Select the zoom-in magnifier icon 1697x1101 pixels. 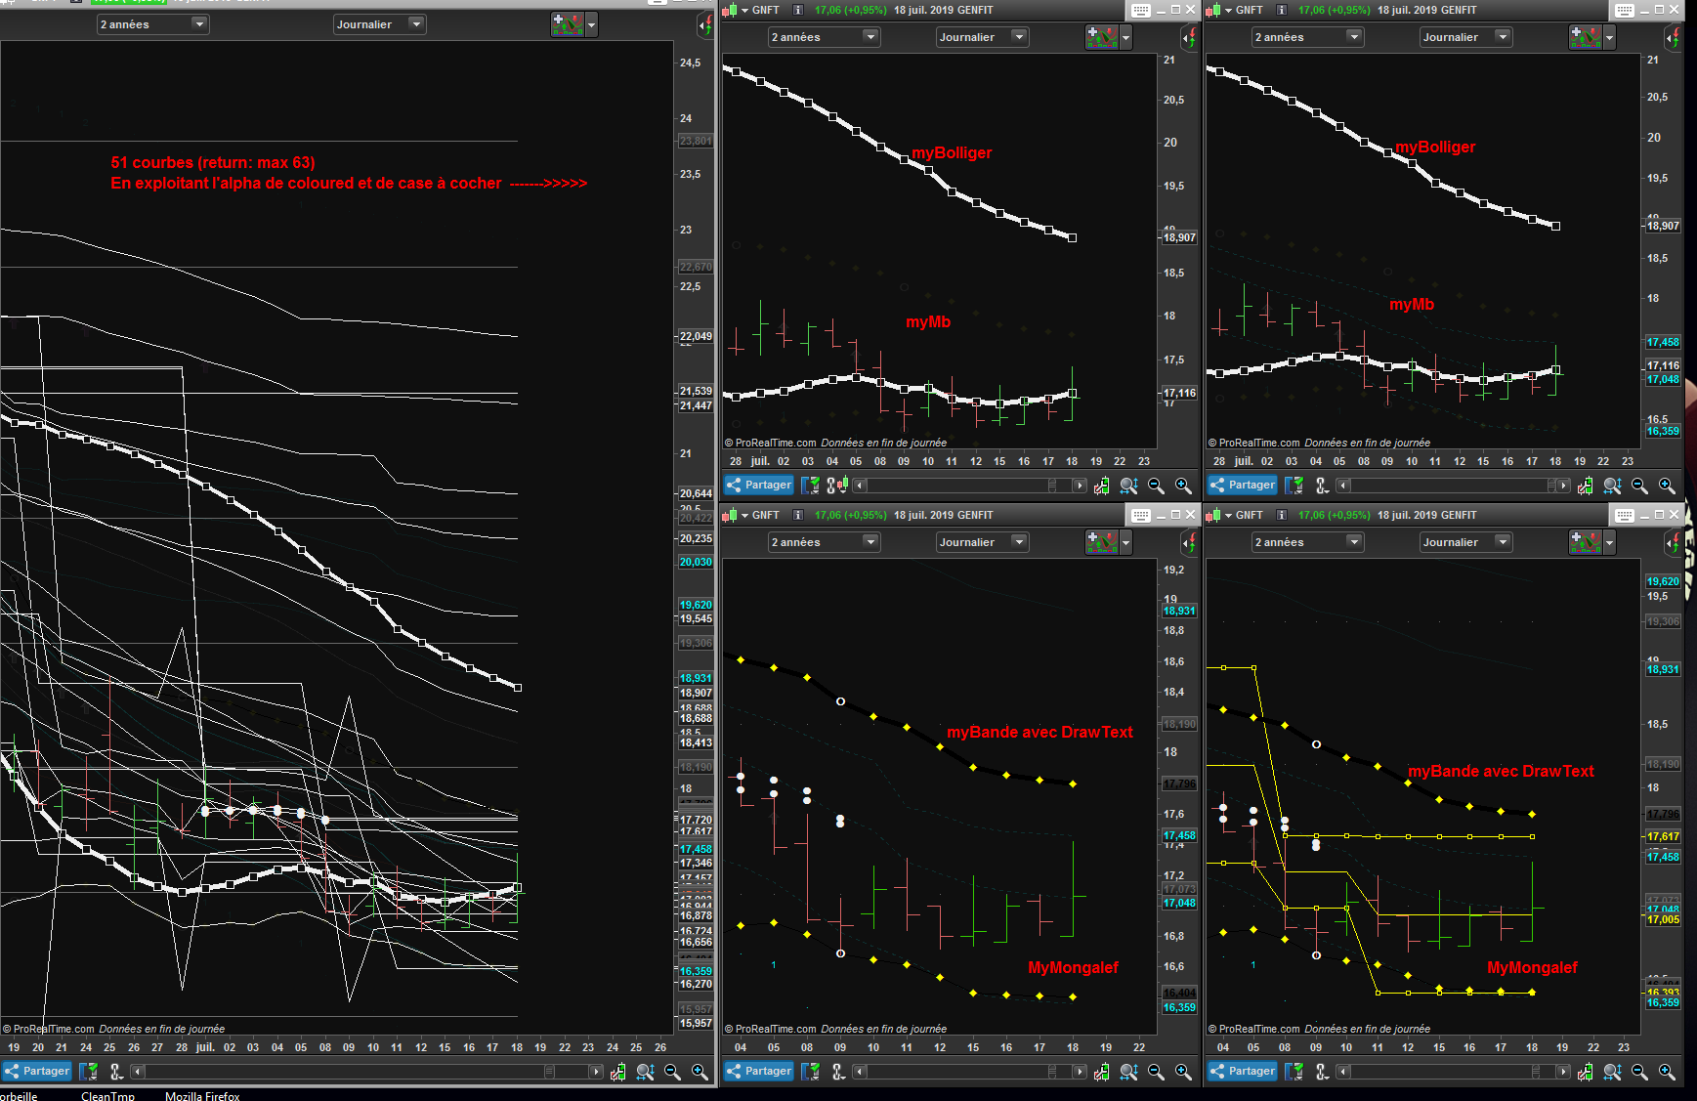tap(1181, 486)
